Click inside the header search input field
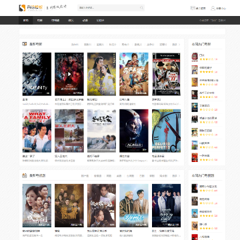 pos(109,8)
